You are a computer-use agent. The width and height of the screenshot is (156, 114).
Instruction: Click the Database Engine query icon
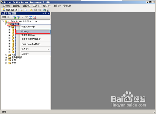click(21, 10)
